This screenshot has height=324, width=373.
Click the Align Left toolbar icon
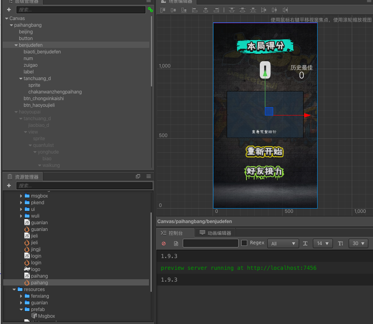tap(195, 10)
